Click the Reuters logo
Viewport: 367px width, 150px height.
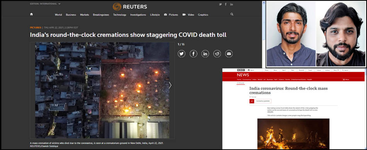pyautogui.click(x=130, y=7)
